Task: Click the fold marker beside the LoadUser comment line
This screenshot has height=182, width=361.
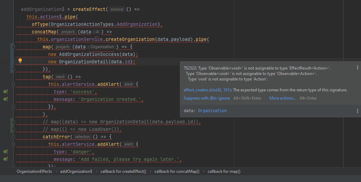Action: [x=13, y=130]
